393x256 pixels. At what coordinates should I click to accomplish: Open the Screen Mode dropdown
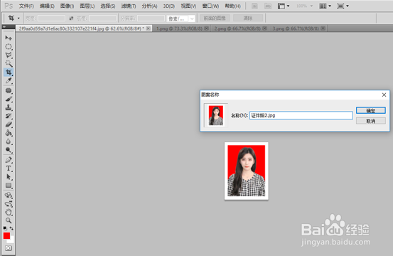pos(343,6)
